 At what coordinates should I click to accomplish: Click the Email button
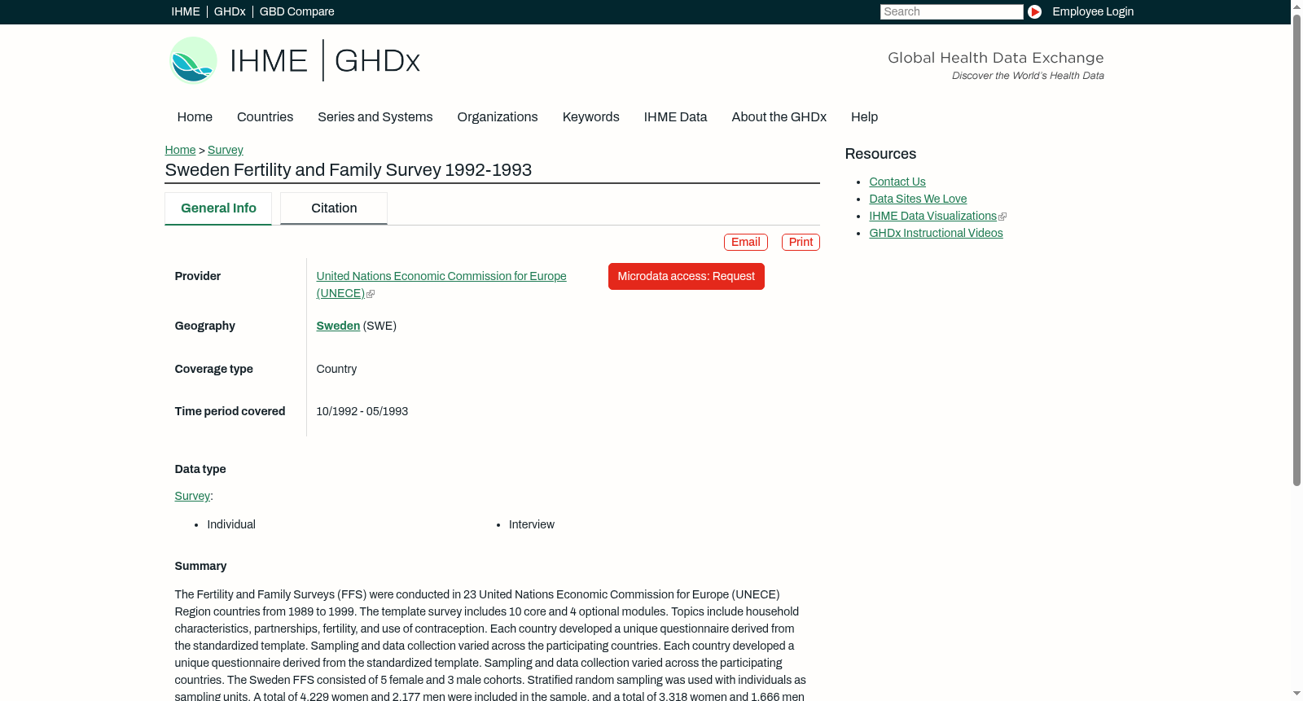(x=746, y=242)
